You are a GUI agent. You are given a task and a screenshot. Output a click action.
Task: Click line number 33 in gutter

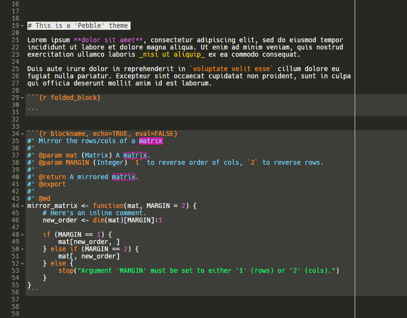[x=15, y=126]
